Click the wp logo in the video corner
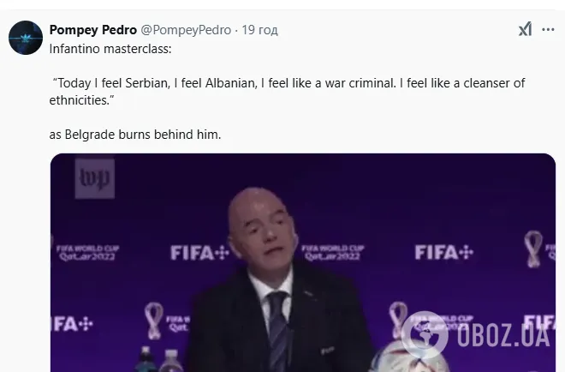The image size is (565, 372). click(93, 178)
